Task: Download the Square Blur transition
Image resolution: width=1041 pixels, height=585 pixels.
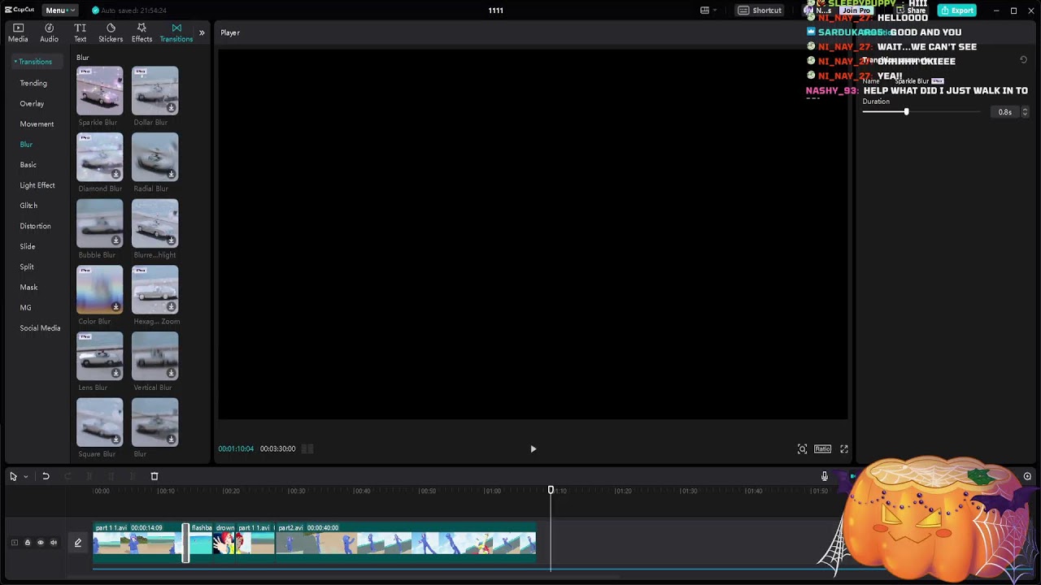Action: click(x=115, y=440)
